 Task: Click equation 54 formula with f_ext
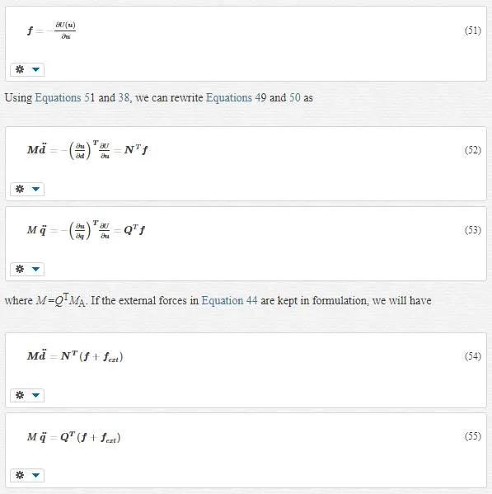75,356
